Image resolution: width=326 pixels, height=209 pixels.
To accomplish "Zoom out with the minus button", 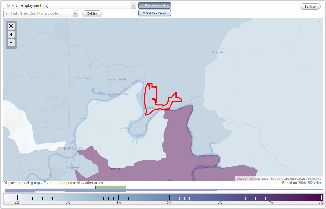I will 11,43.
